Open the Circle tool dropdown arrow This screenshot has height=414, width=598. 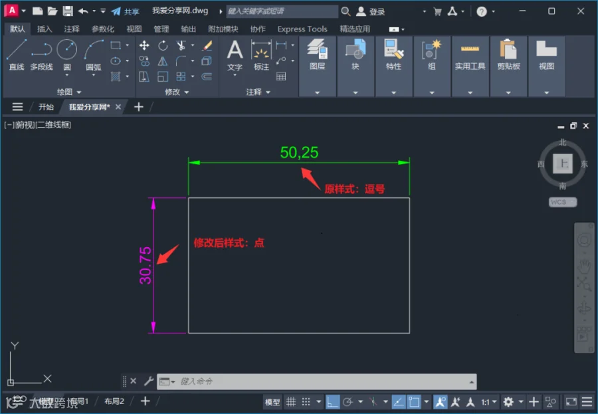pyautogui.click(x=66, y=75)
